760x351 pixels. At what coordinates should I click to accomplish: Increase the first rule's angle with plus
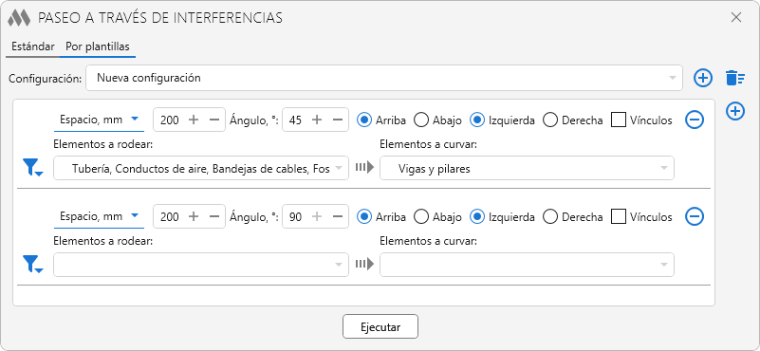(x=317, y=120)
